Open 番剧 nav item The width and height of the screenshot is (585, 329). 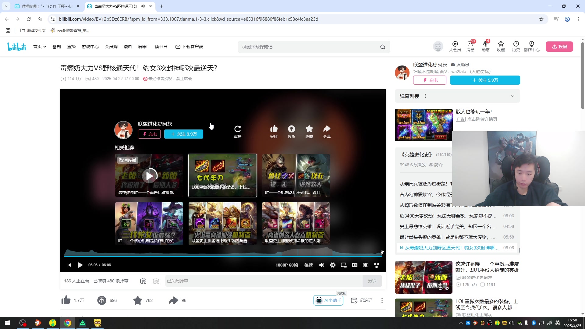pyautogui.click(x=57, y=47)
